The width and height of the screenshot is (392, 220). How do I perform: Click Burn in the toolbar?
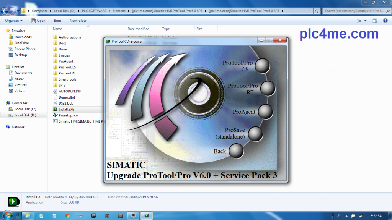(57, 21)
